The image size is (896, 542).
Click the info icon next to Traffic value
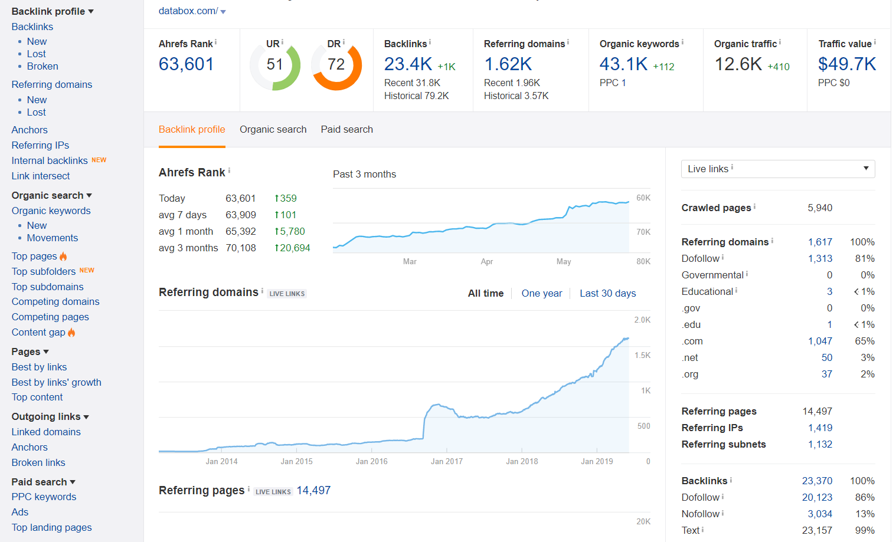875,42
